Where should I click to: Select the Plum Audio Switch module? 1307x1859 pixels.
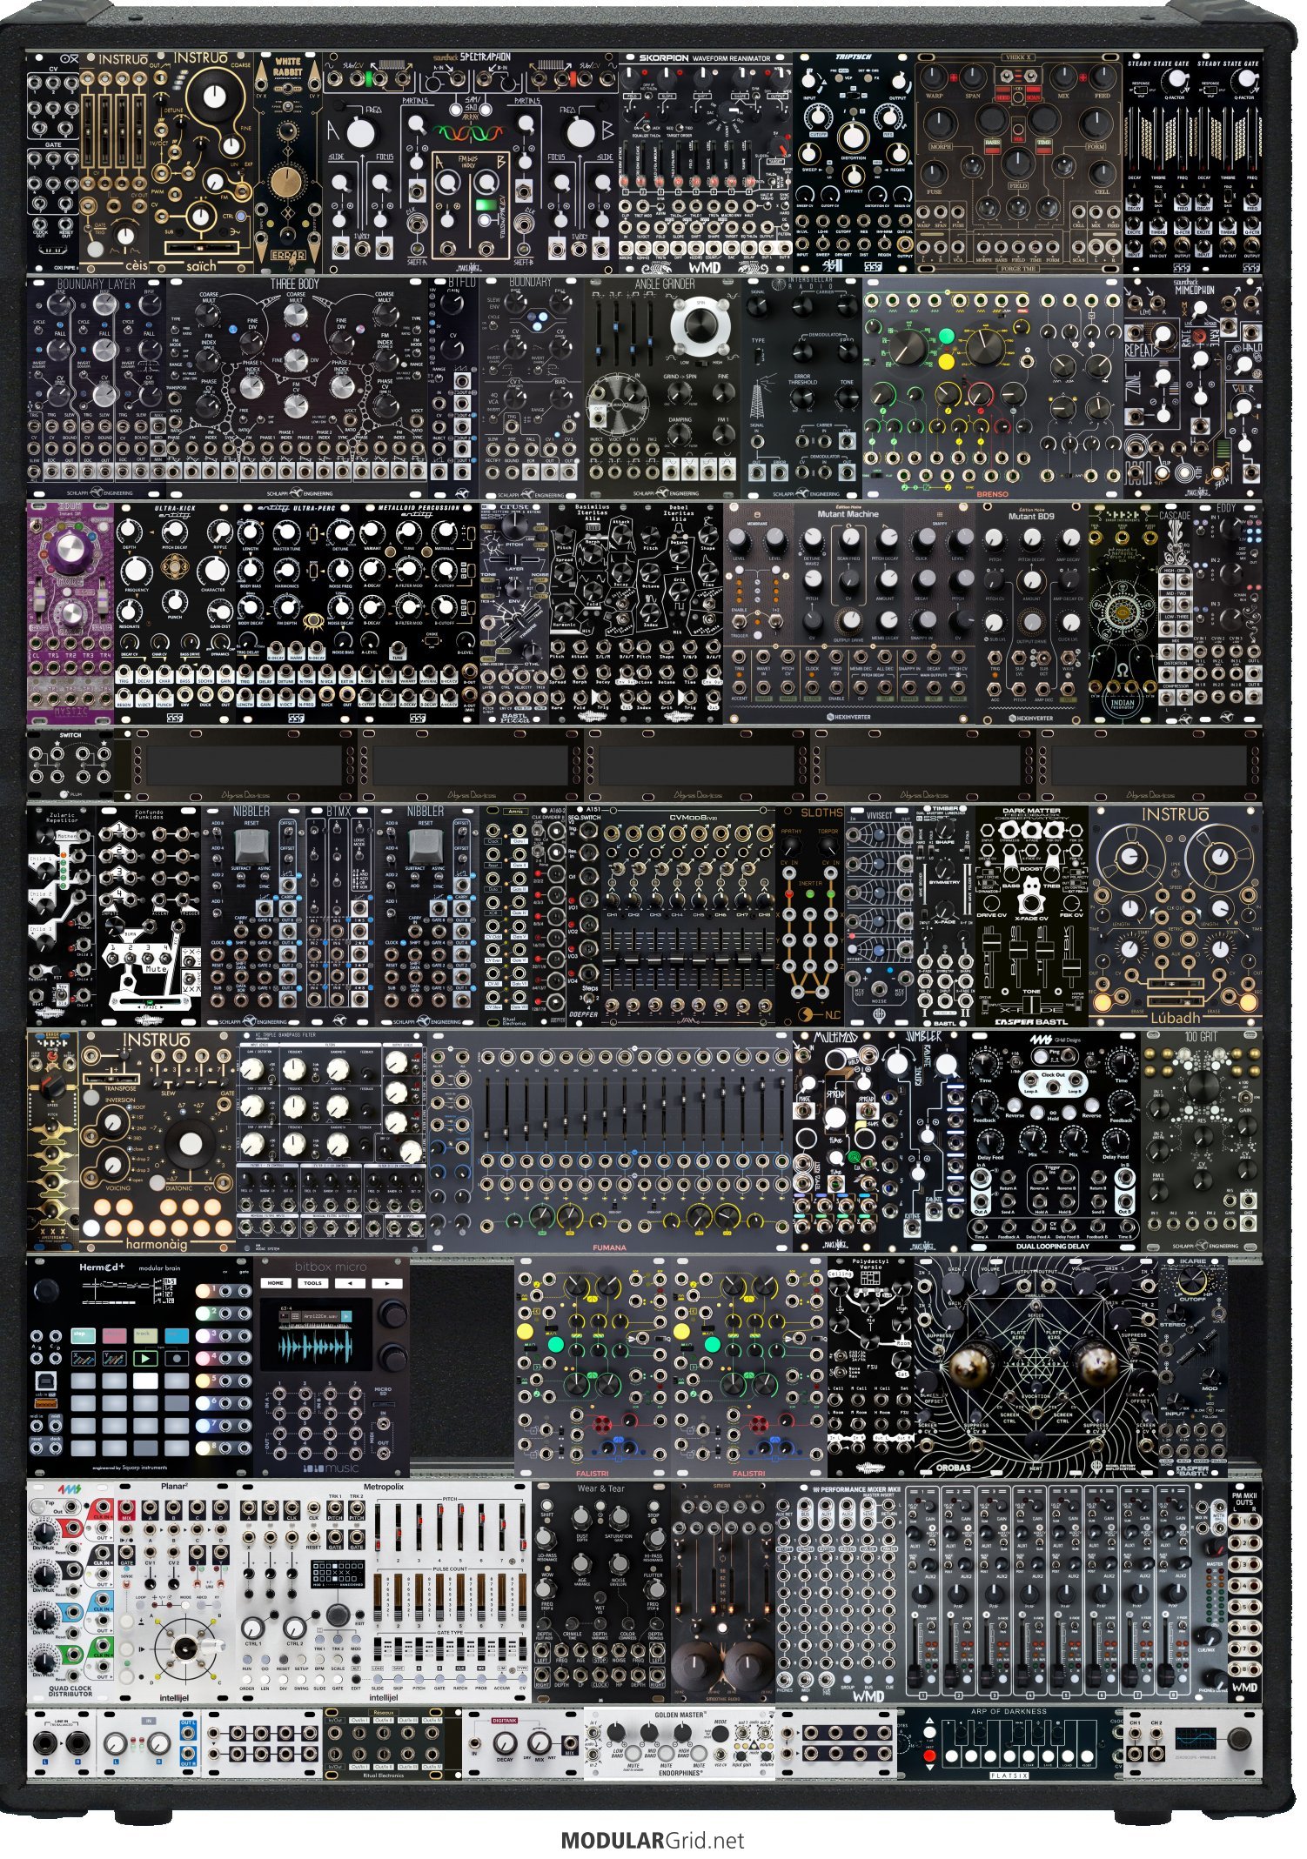click(x=70, y=765)
